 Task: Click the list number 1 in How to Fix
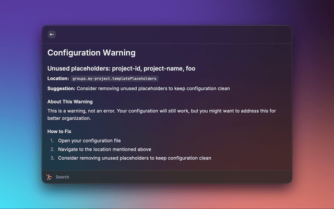click(52, 141)
